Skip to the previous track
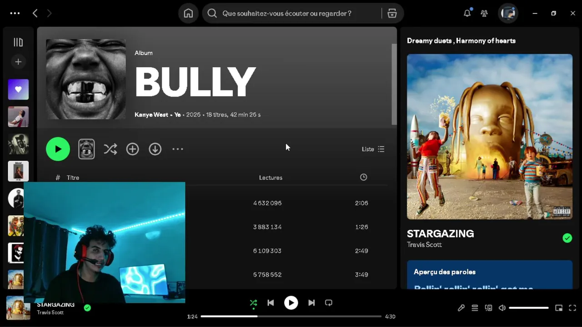This screenshot has width=582, height=327. pos(271,303)
